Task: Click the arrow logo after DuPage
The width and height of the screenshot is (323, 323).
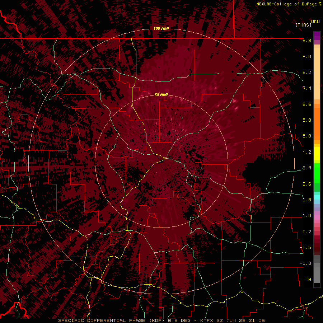Action: click(320, 4)
